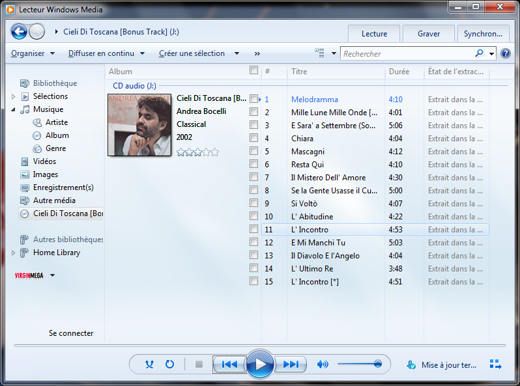Click Autres bibliothèques in the sidebar
Image resolution: width=520 pixels, height=386 pixels.
point(68,240)
